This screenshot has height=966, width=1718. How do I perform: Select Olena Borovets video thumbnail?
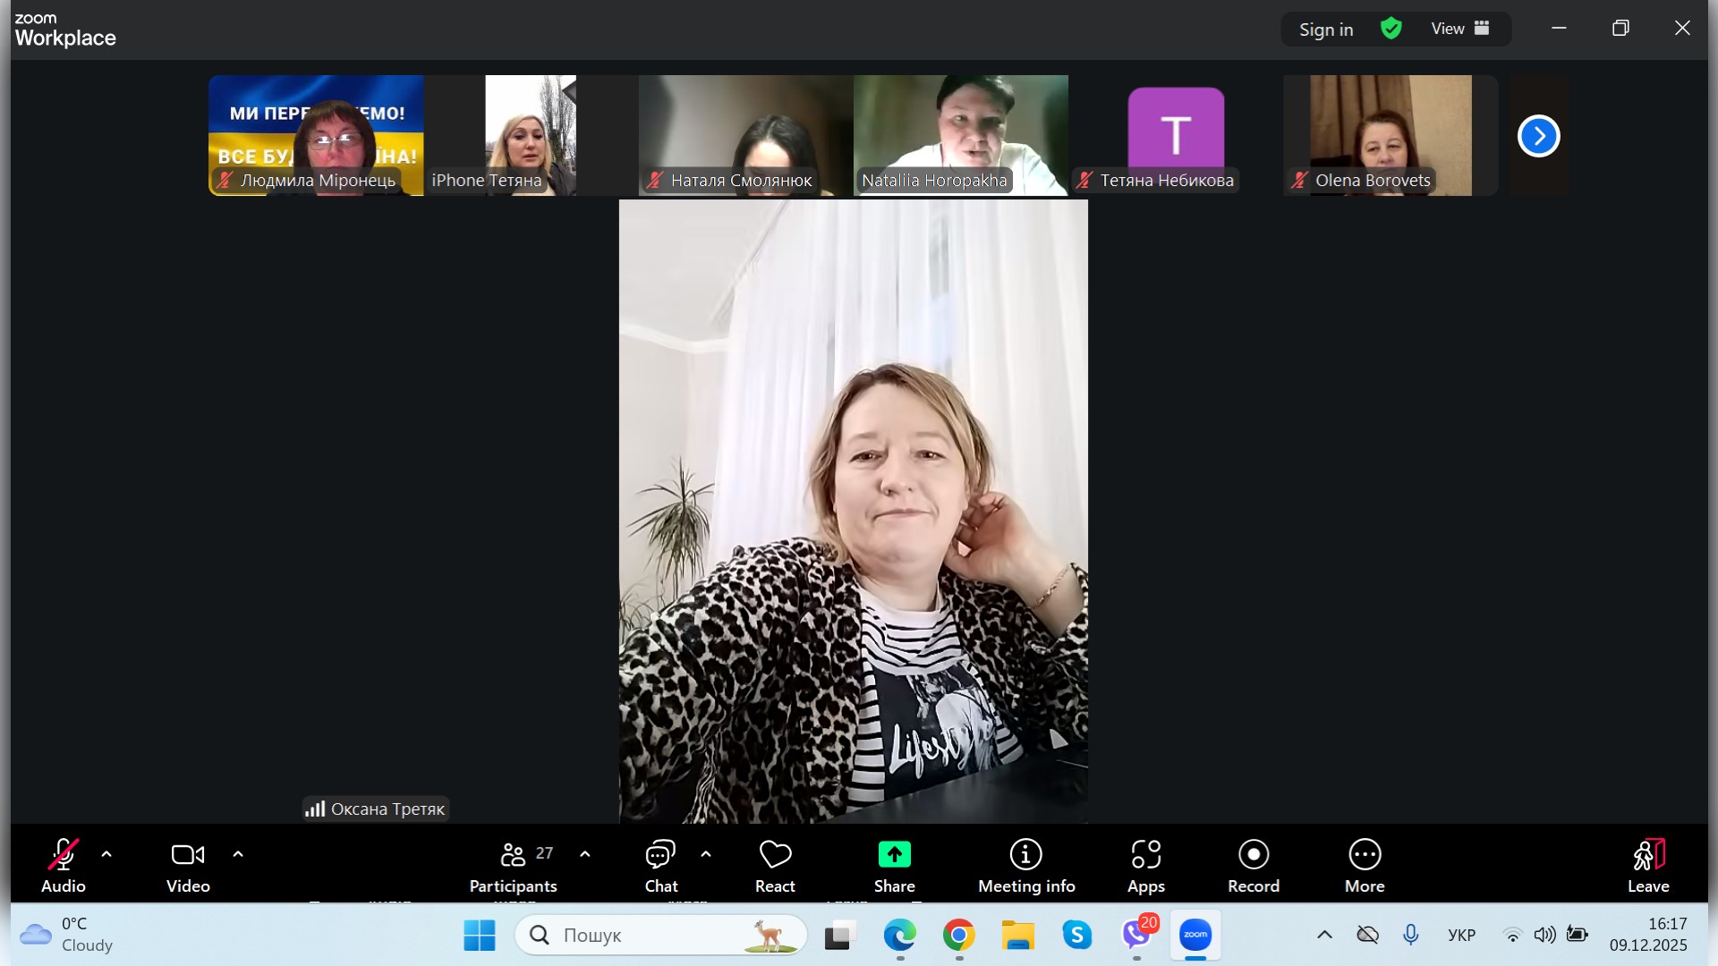coord(1390,134)
